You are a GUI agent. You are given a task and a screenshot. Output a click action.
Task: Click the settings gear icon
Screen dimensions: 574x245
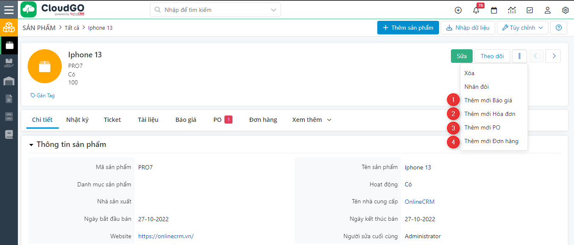565,10
